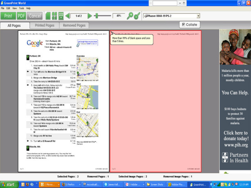The height and width of the screenshot is (188, 251).
Task: Click the PDF export button
Action: point(21,16)
